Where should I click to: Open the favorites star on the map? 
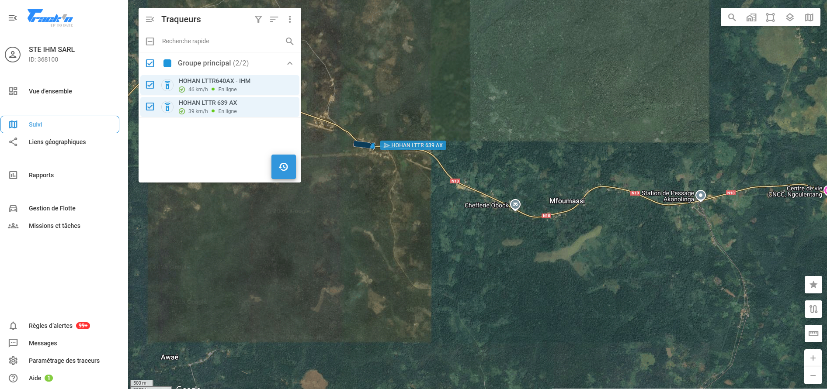click(813, 285)
